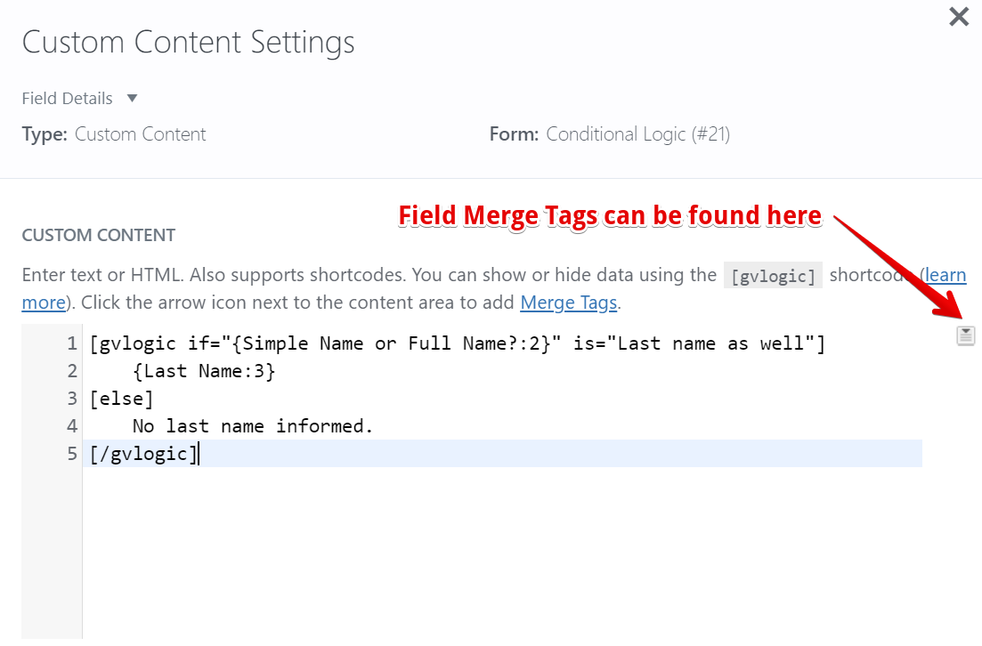This screenshot has height=646, width=982.
Task: Follow the "learn more" link
Action: pos(945,275)
